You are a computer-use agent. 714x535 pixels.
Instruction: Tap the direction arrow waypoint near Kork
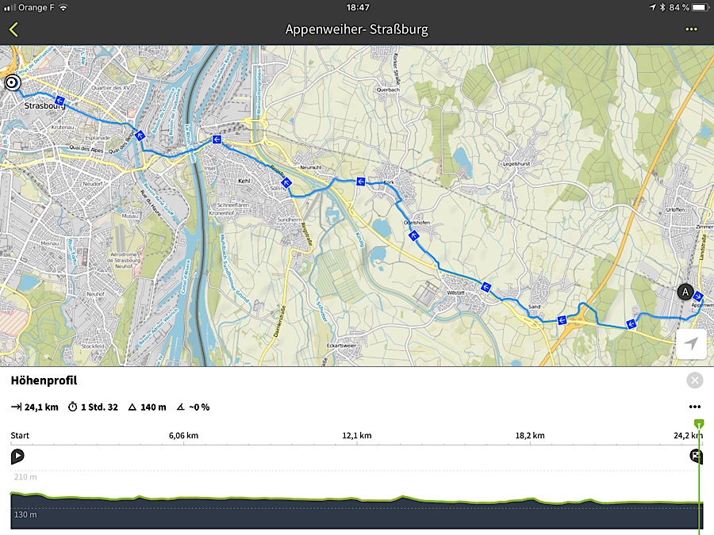360,182
